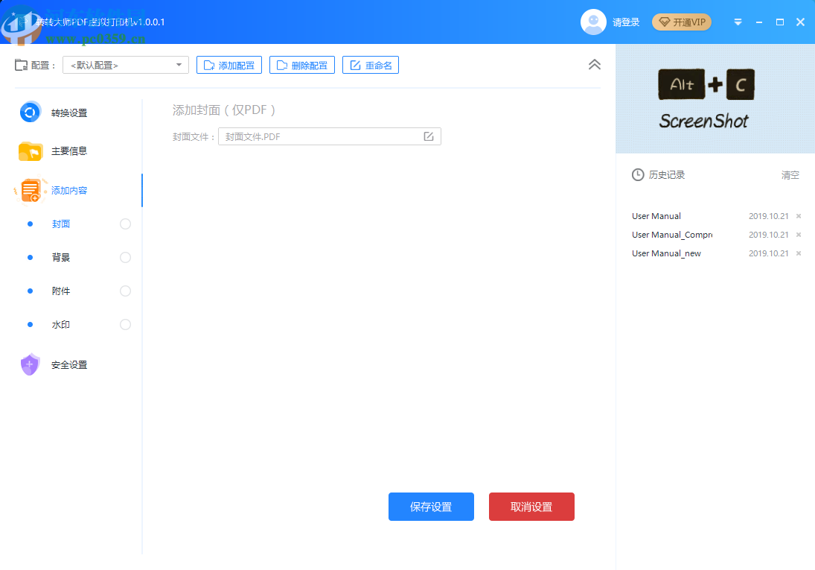Open the 主要信息 main info section

pyautogui.click(x=69, y=151)
